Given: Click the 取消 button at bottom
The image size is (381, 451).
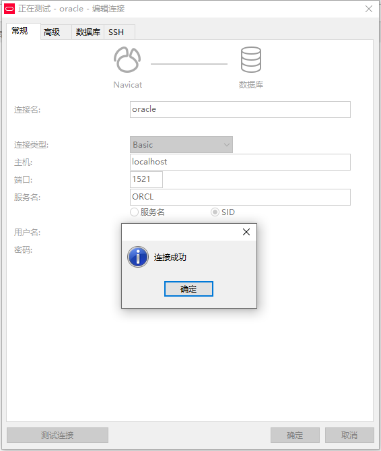Looking at the screenshot, I should 349,435.
